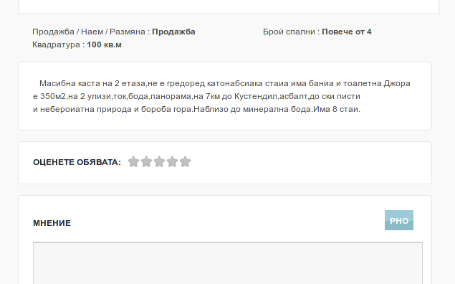Click Джора at the end of the first description line
The image size is (455, 284).
397,83
